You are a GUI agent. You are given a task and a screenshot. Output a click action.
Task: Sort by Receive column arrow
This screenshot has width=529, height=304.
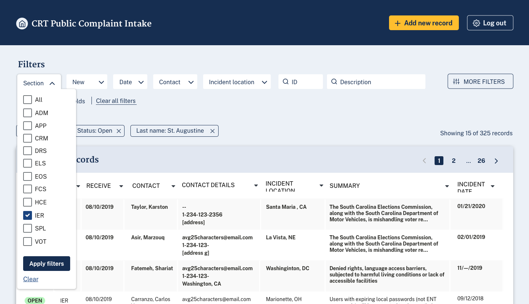(121, 186)
